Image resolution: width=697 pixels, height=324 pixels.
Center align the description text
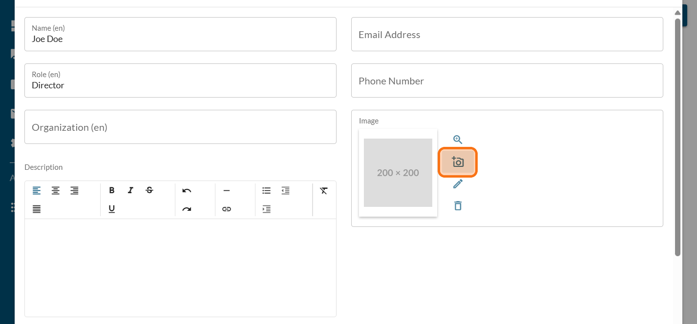point(56,190)
